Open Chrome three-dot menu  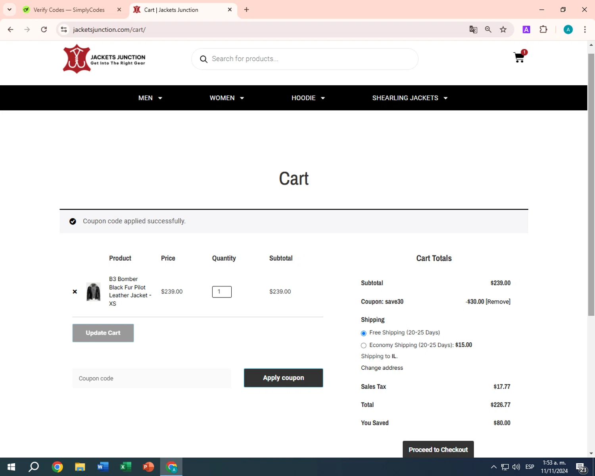click(585, 29)
